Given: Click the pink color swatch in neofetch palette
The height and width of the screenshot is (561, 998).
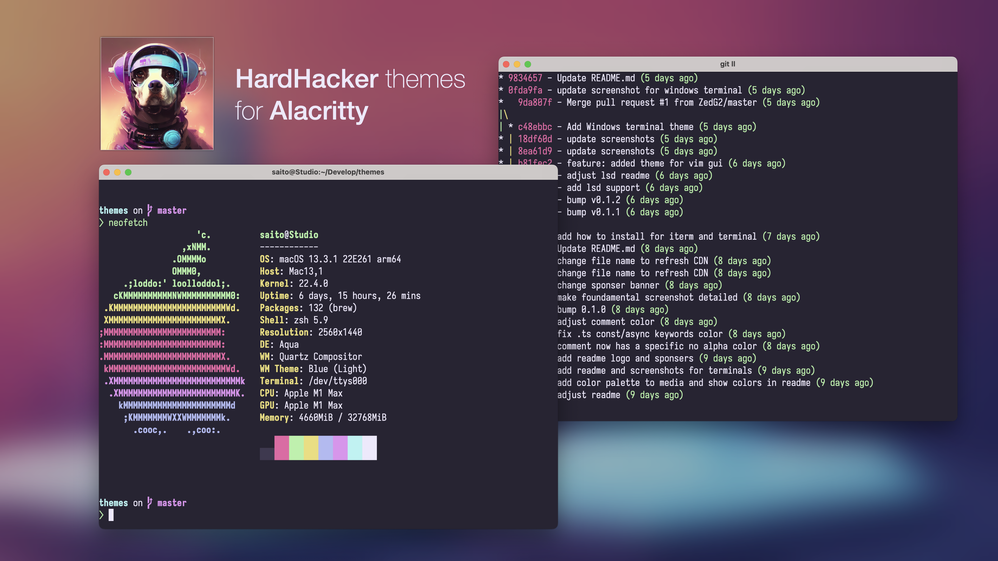Looking at the screenshot, I should click(x=282, y=448).
